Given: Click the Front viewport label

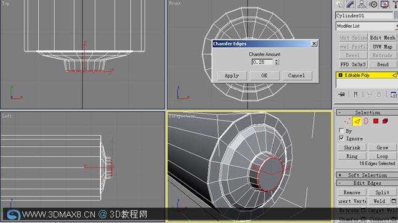Looking at the screenshot, I should point(175,3).
